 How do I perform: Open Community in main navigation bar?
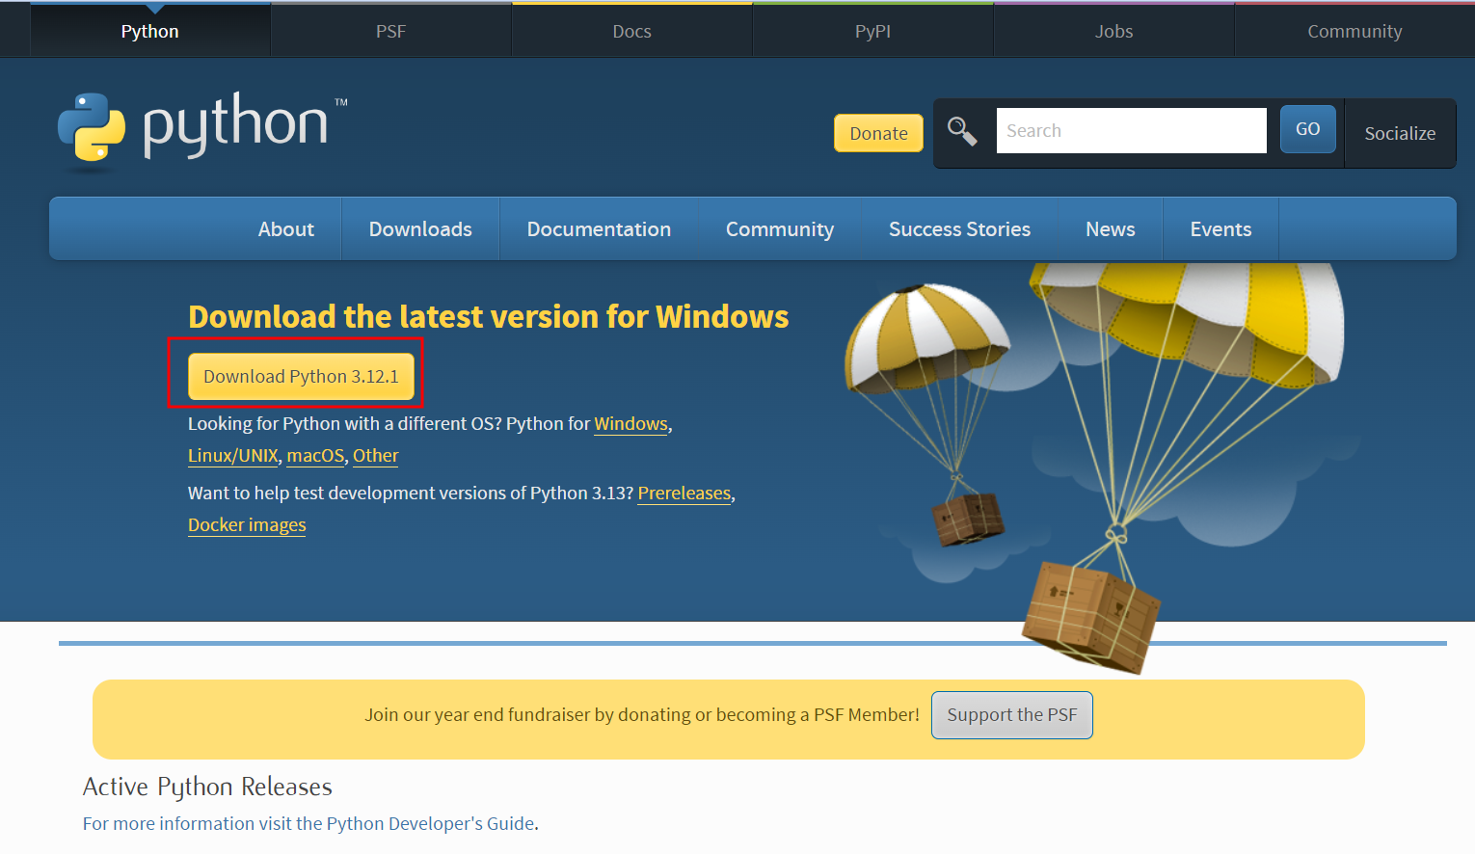pyautogui.click(x=780, y=228)
